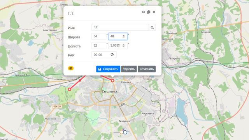Viewport: 249px width, 140px height.
Task: Click the Тихвинка map label
Action: pos(124,121)
